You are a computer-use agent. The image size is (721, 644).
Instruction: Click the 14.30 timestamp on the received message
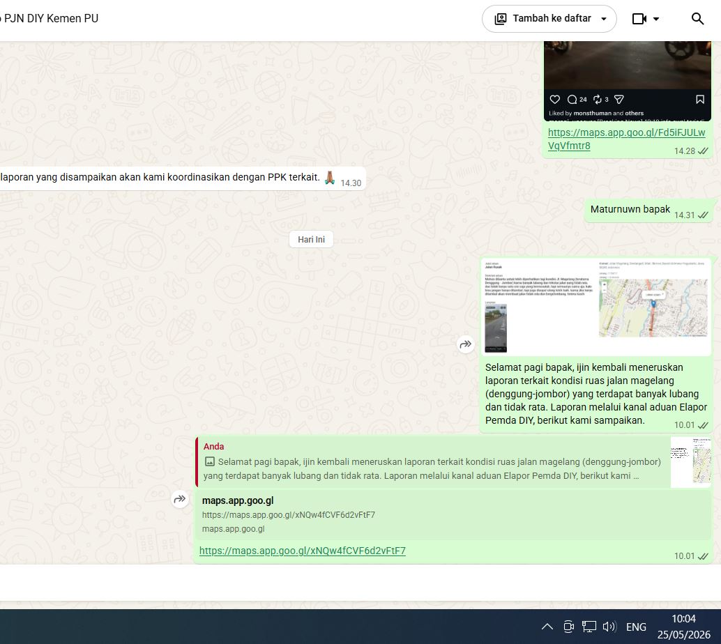(x=351, y=183)
